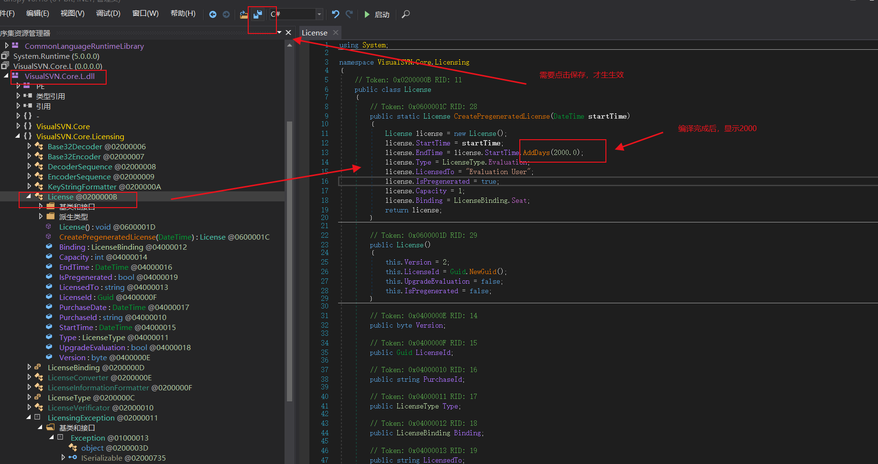Close the License document tab

pos(336,33)
